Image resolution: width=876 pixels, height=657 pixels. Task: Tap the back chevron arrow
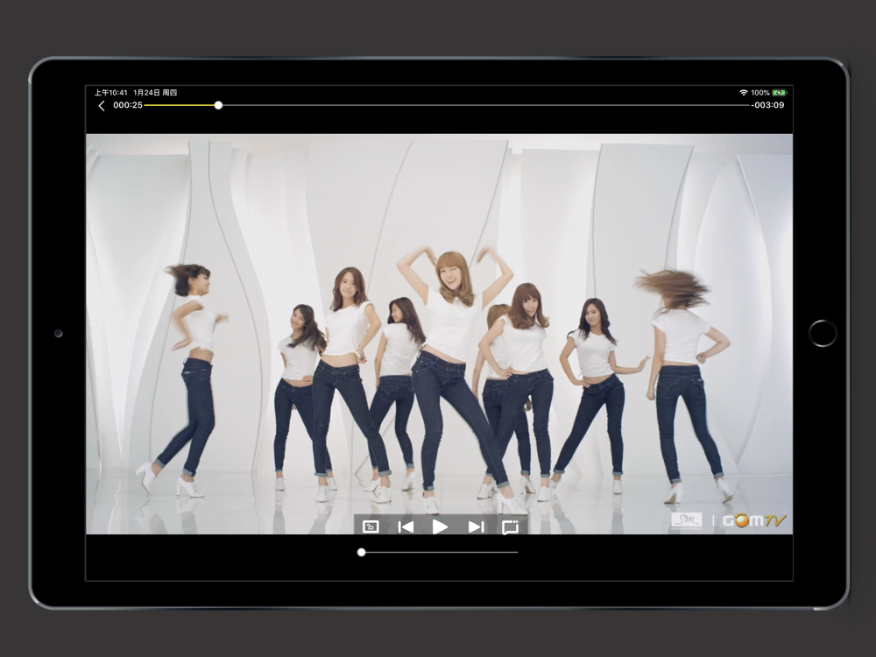tap(102, 106)
